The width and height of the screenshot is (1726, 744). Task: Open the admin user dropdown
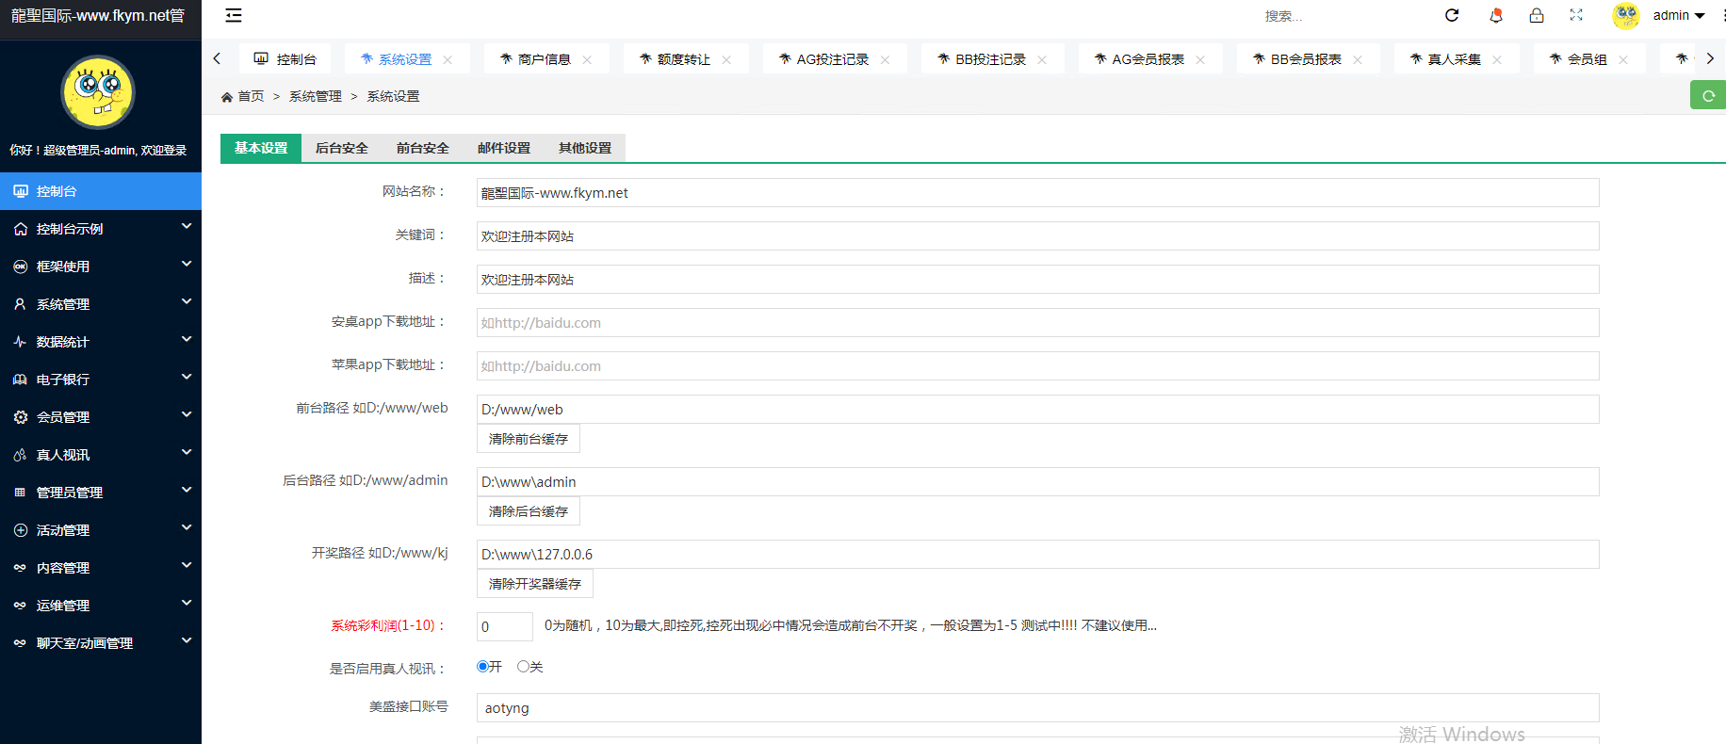click(x=1679, y=15)
